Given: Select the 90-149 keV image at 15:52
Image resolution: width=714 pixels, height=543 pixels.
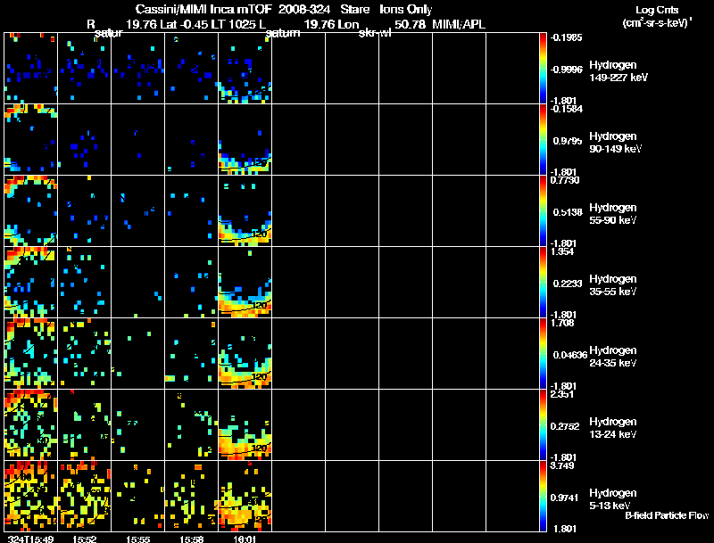Looking at the screenshot, I should tap(84, 140).
